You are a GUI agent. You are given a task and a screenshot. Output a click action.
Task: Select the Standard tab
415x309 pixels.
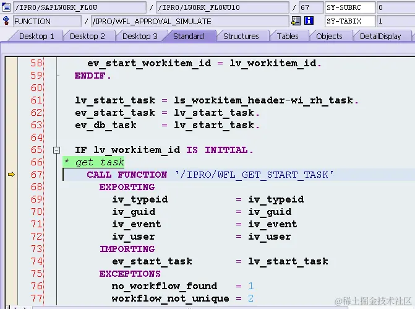click(189, 37)
